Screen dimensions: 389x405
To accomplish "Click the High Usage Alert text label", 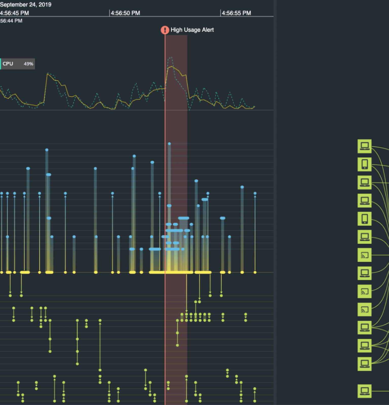I will point(192,30).
